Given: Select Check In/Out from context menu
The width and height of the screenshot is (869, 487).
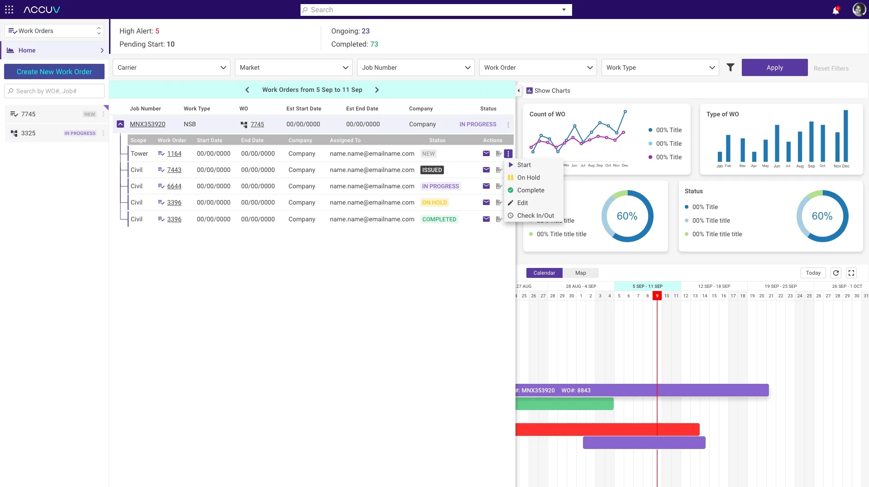Looking at the screenshot, I should [534, 215].
